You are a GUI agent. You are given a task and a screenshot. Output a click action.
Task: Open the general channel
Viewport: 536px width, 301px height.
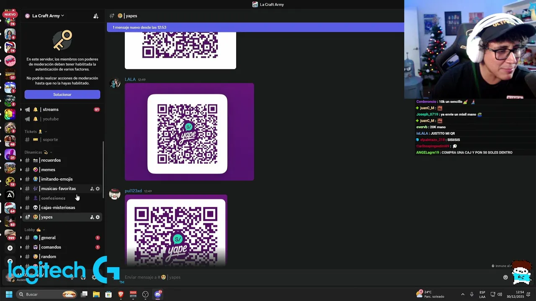click(62, 238)
